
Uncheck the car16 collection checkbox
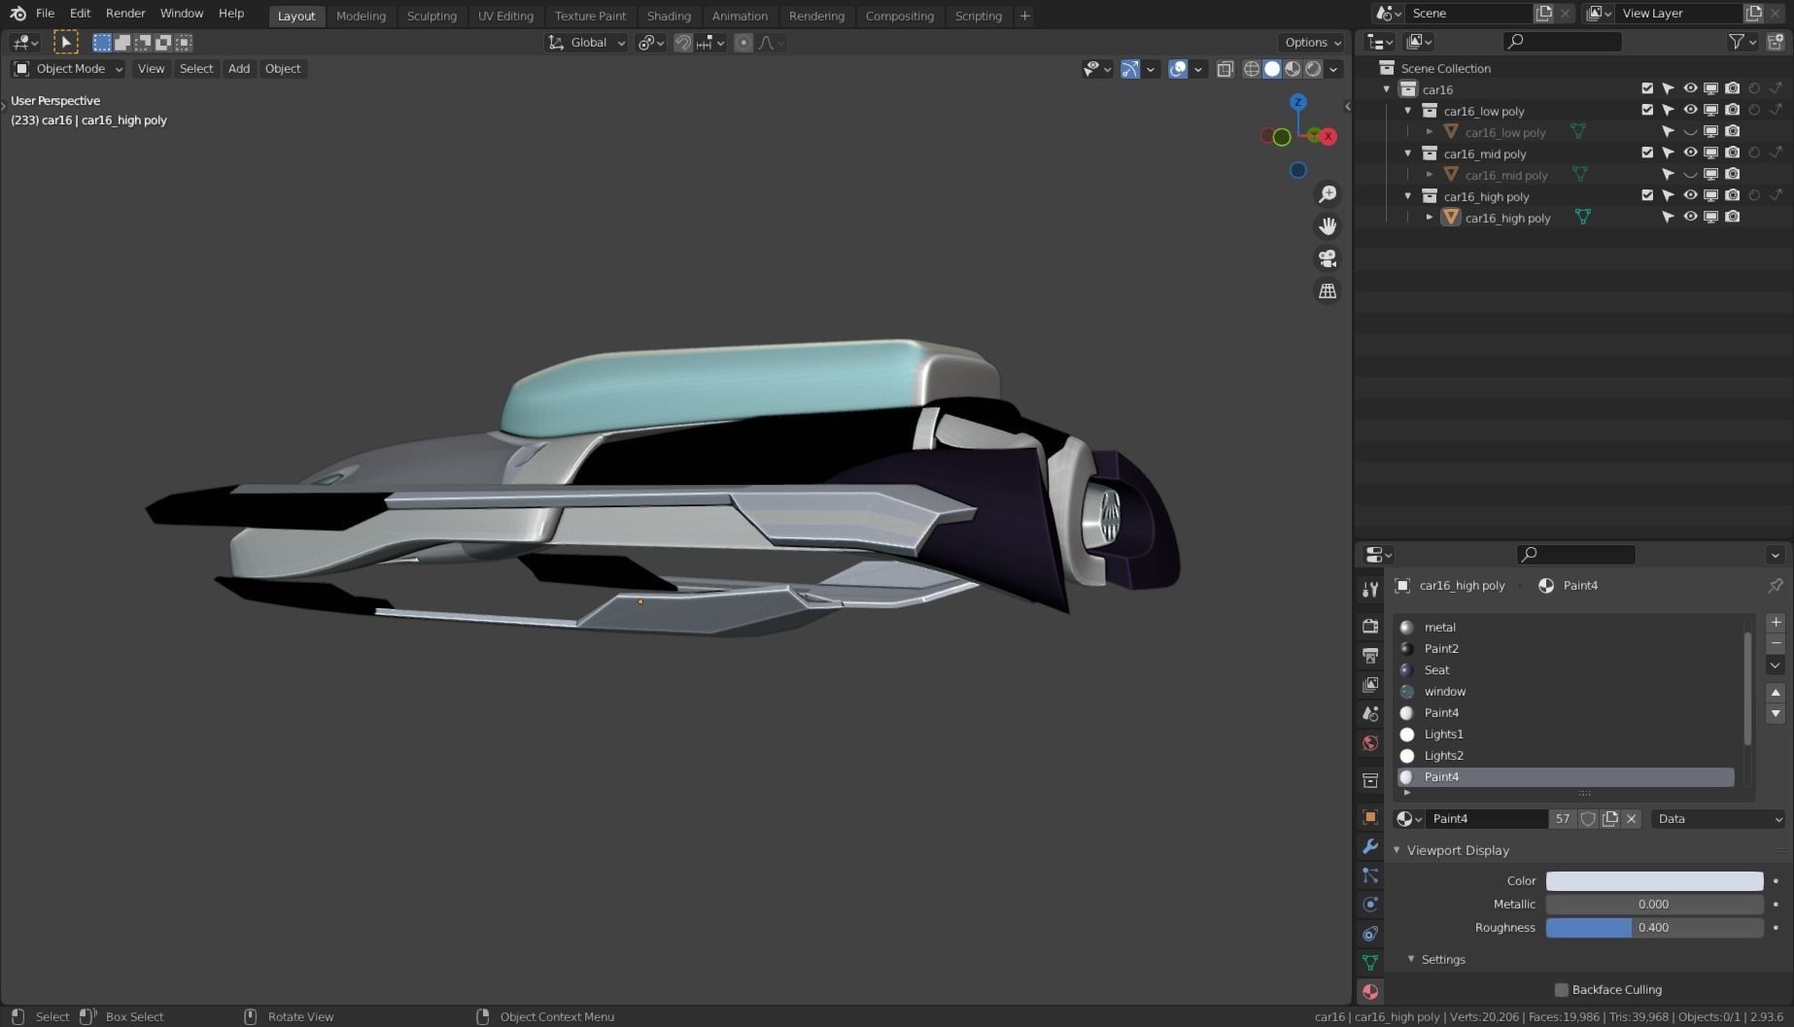(1647, 88)
